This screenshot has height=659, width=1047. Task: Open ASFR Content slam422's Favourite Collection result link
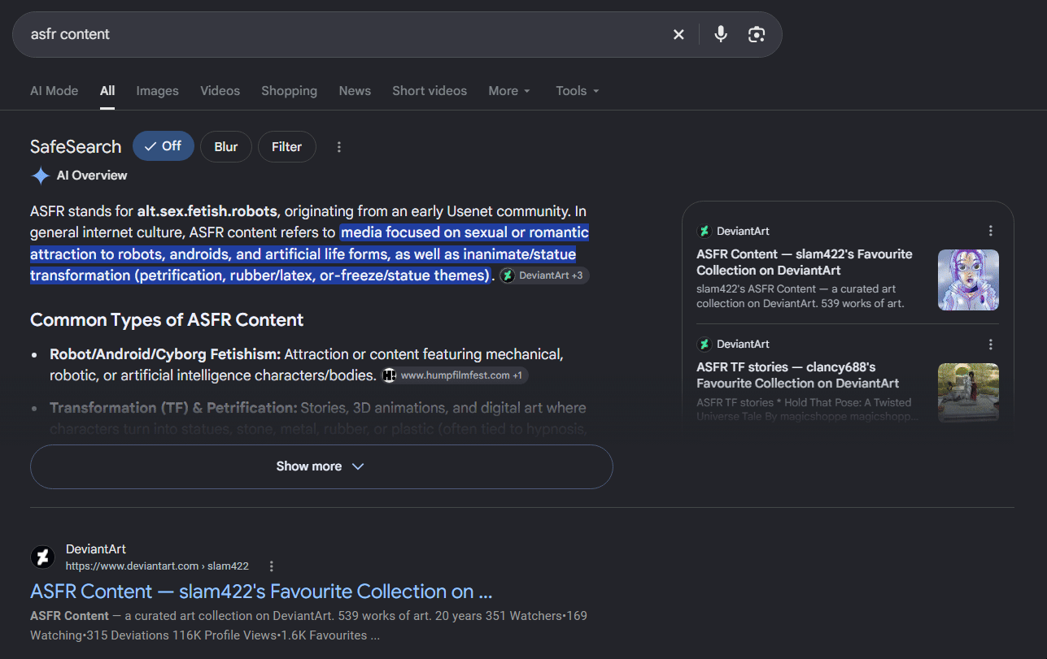point(261,592)
